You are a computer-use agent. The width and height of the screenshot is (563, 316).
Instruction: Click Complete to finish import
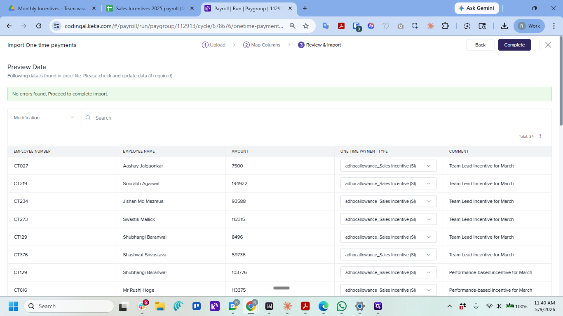(514, 45)
